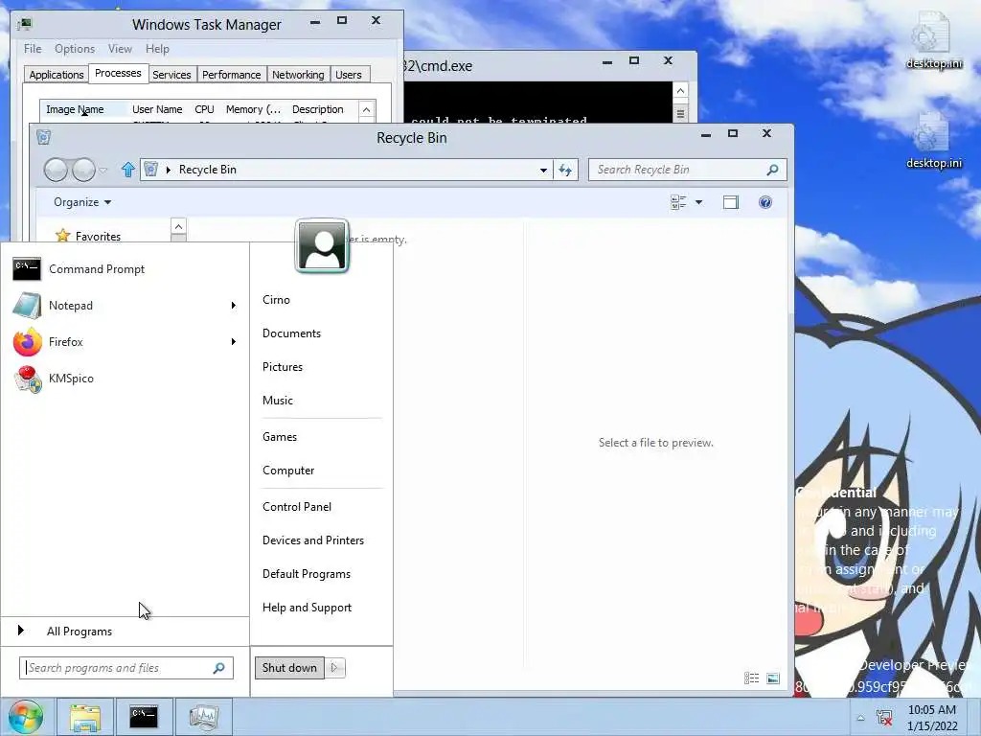Click the cmd window scroll up arrow
The width and height of the screenshot is (981, 736).
[681, 91]
